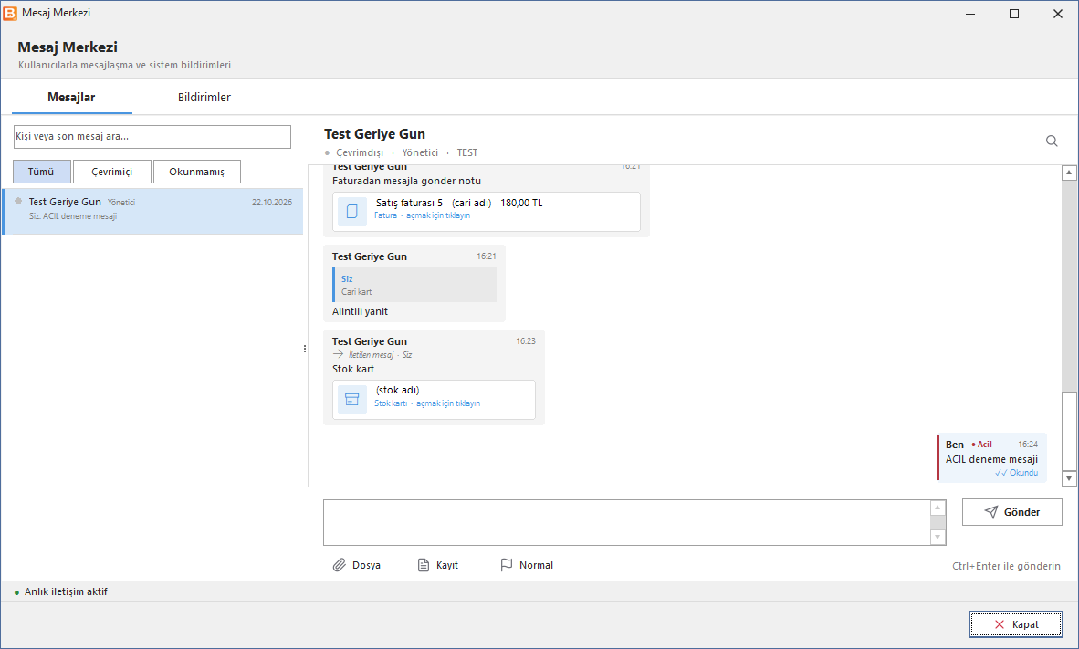Click the Faturadan mesajla gonder notu text
The image size is (1079, 649).
tap(407, 181)
